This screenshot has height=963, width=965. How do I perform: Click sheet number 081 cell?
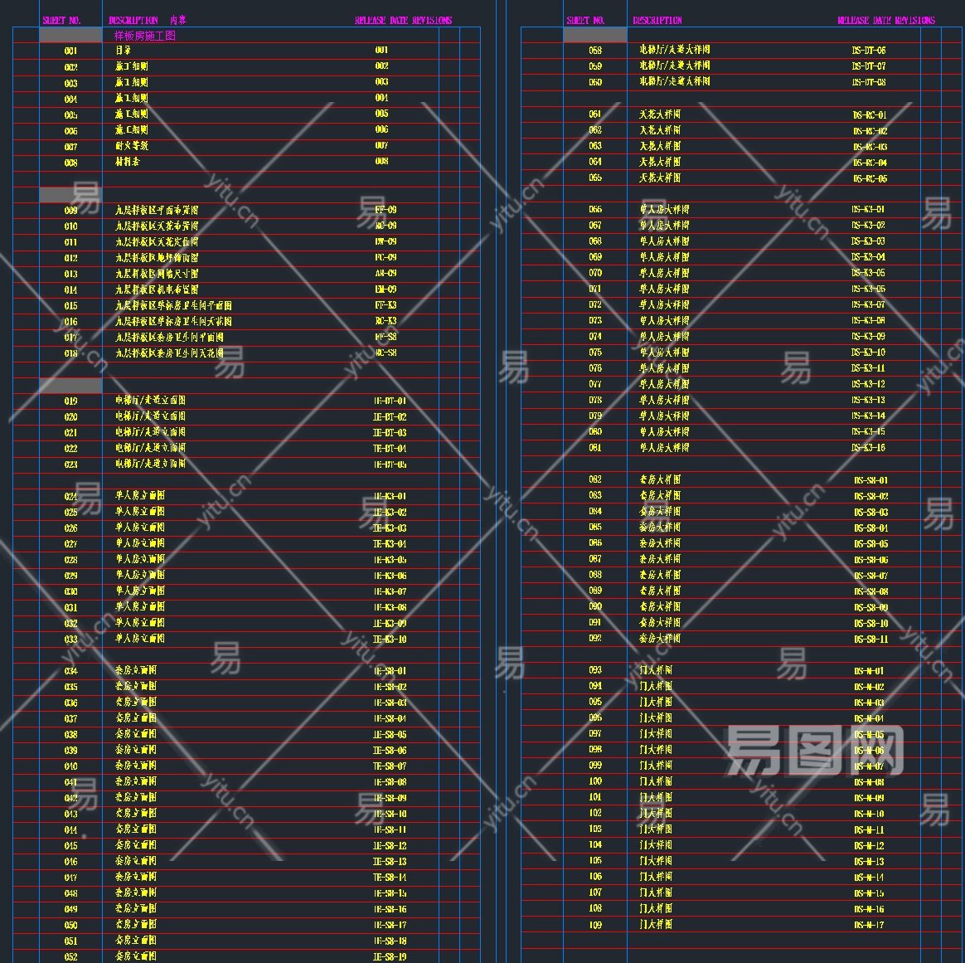click(595, 448)
